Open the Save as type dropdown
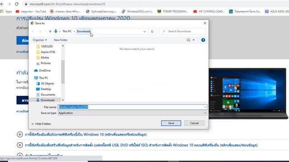289x162 pixels. pos(132,113)
